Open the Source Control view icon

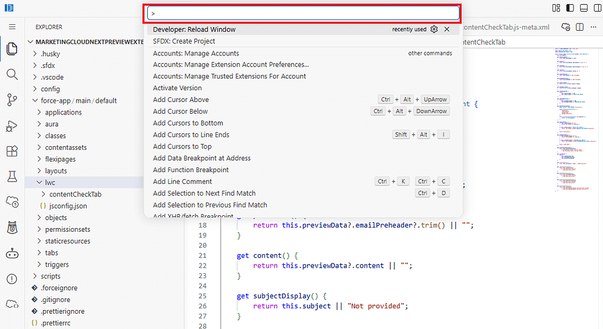[x=12, y=100]
